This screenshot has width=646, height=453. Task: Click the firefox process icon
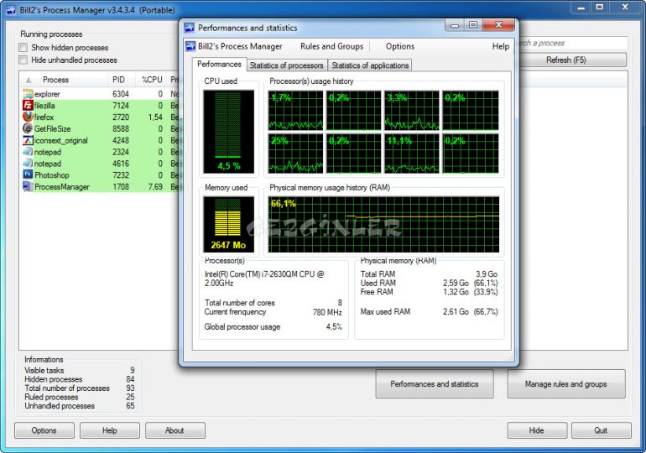[28, 117]
